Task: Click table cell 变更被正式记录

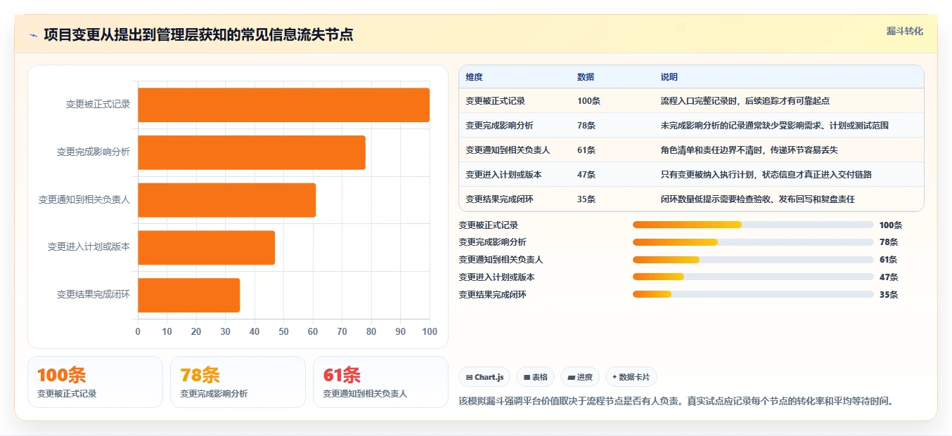Action: tap(495, 101)
